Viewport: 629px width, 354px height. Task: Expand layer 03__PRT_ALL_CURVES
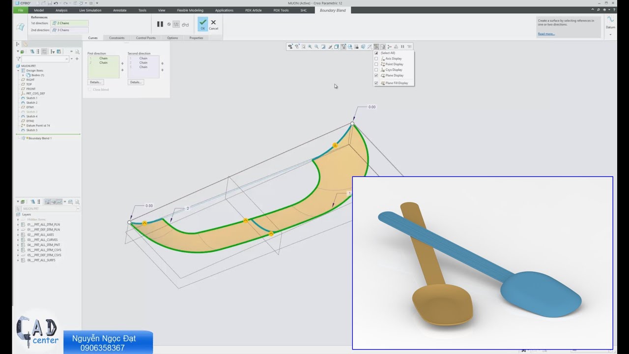pyautogui.click(x=18, y=240)
